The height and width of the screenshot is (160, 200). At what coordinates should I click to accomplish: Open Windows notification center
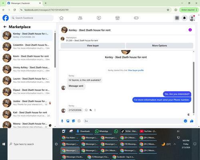tap(195, 144)
